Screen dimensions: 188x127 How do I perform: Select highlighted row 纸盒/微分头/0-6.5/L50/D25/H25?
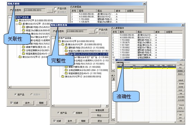click(88, 54)
